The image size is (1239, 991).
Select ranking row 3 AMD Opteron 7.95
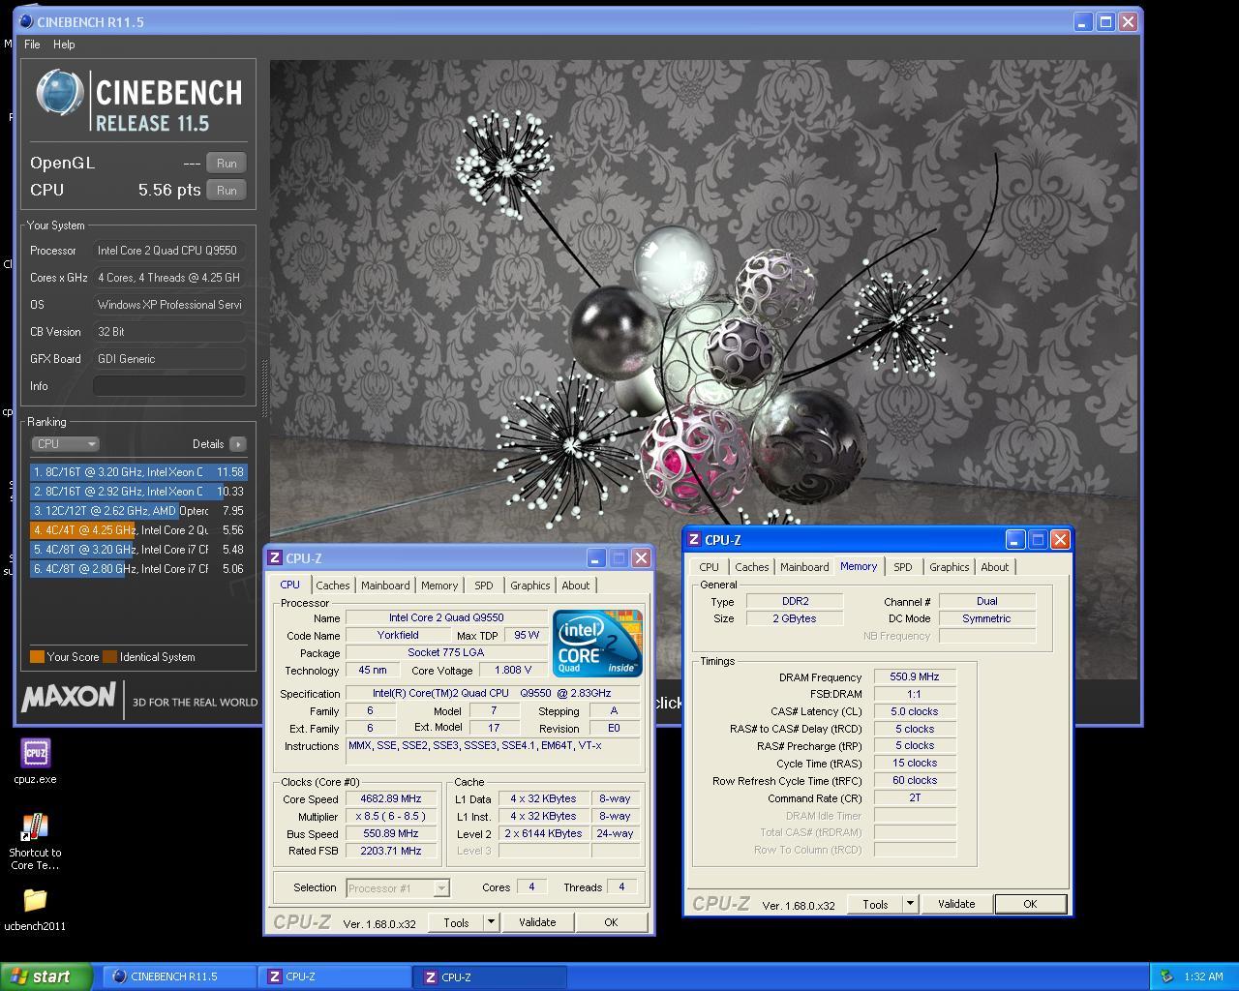coord(138,511)
